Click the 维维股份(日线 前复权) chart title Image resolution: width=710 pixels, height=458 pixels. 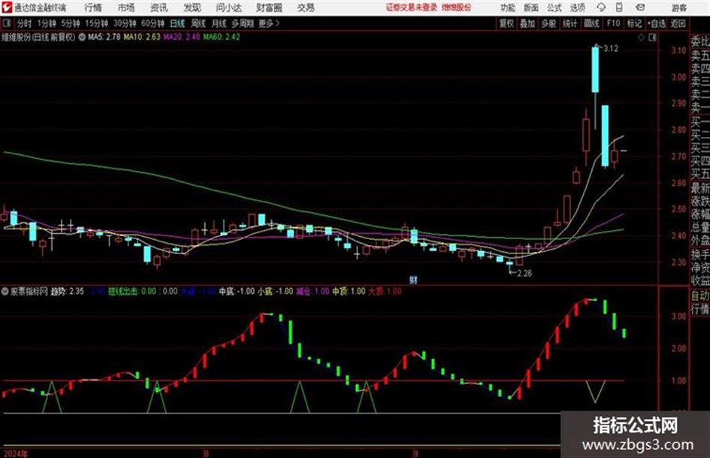click(38, 37)
